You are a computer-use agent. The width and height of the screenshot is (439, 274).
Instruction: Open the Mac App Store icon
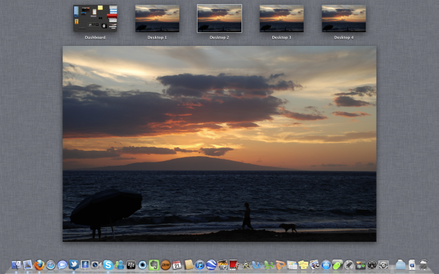327,264
